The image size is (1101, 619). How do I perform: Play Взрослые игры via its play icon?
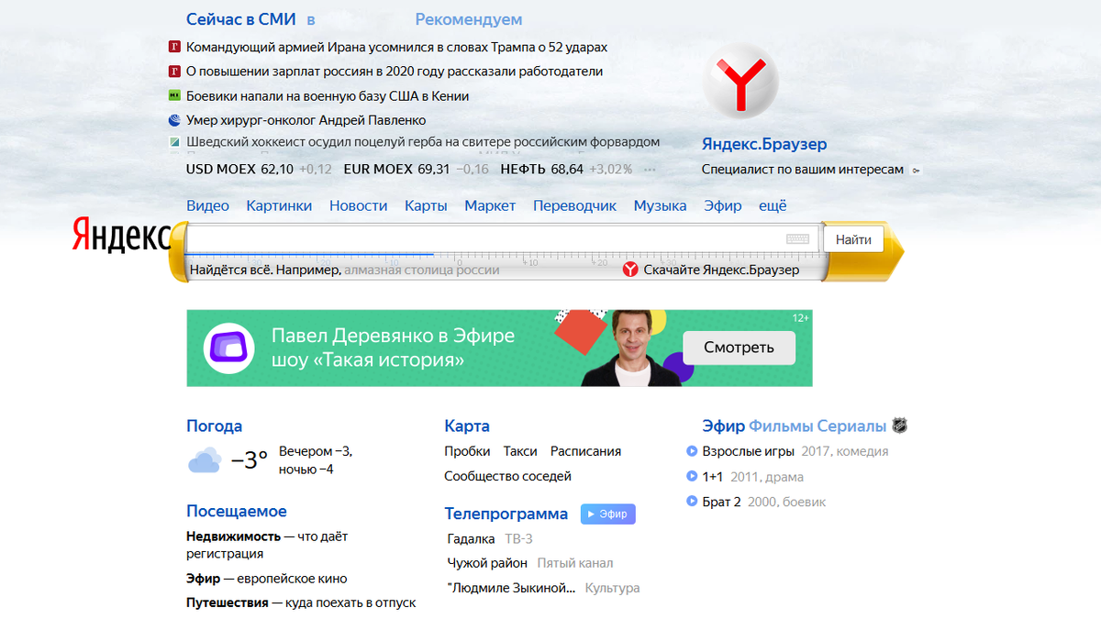[692, 451]
